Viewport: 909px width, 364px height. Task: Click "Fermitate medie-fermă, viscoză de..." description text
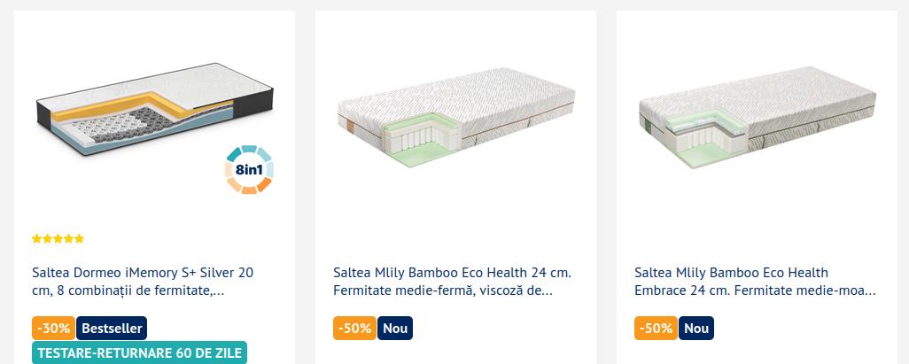coord(443,290)
